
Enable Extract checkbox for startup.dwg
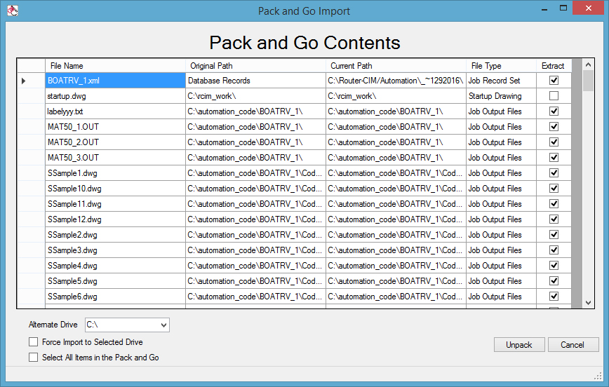click(x=554, y=96)
